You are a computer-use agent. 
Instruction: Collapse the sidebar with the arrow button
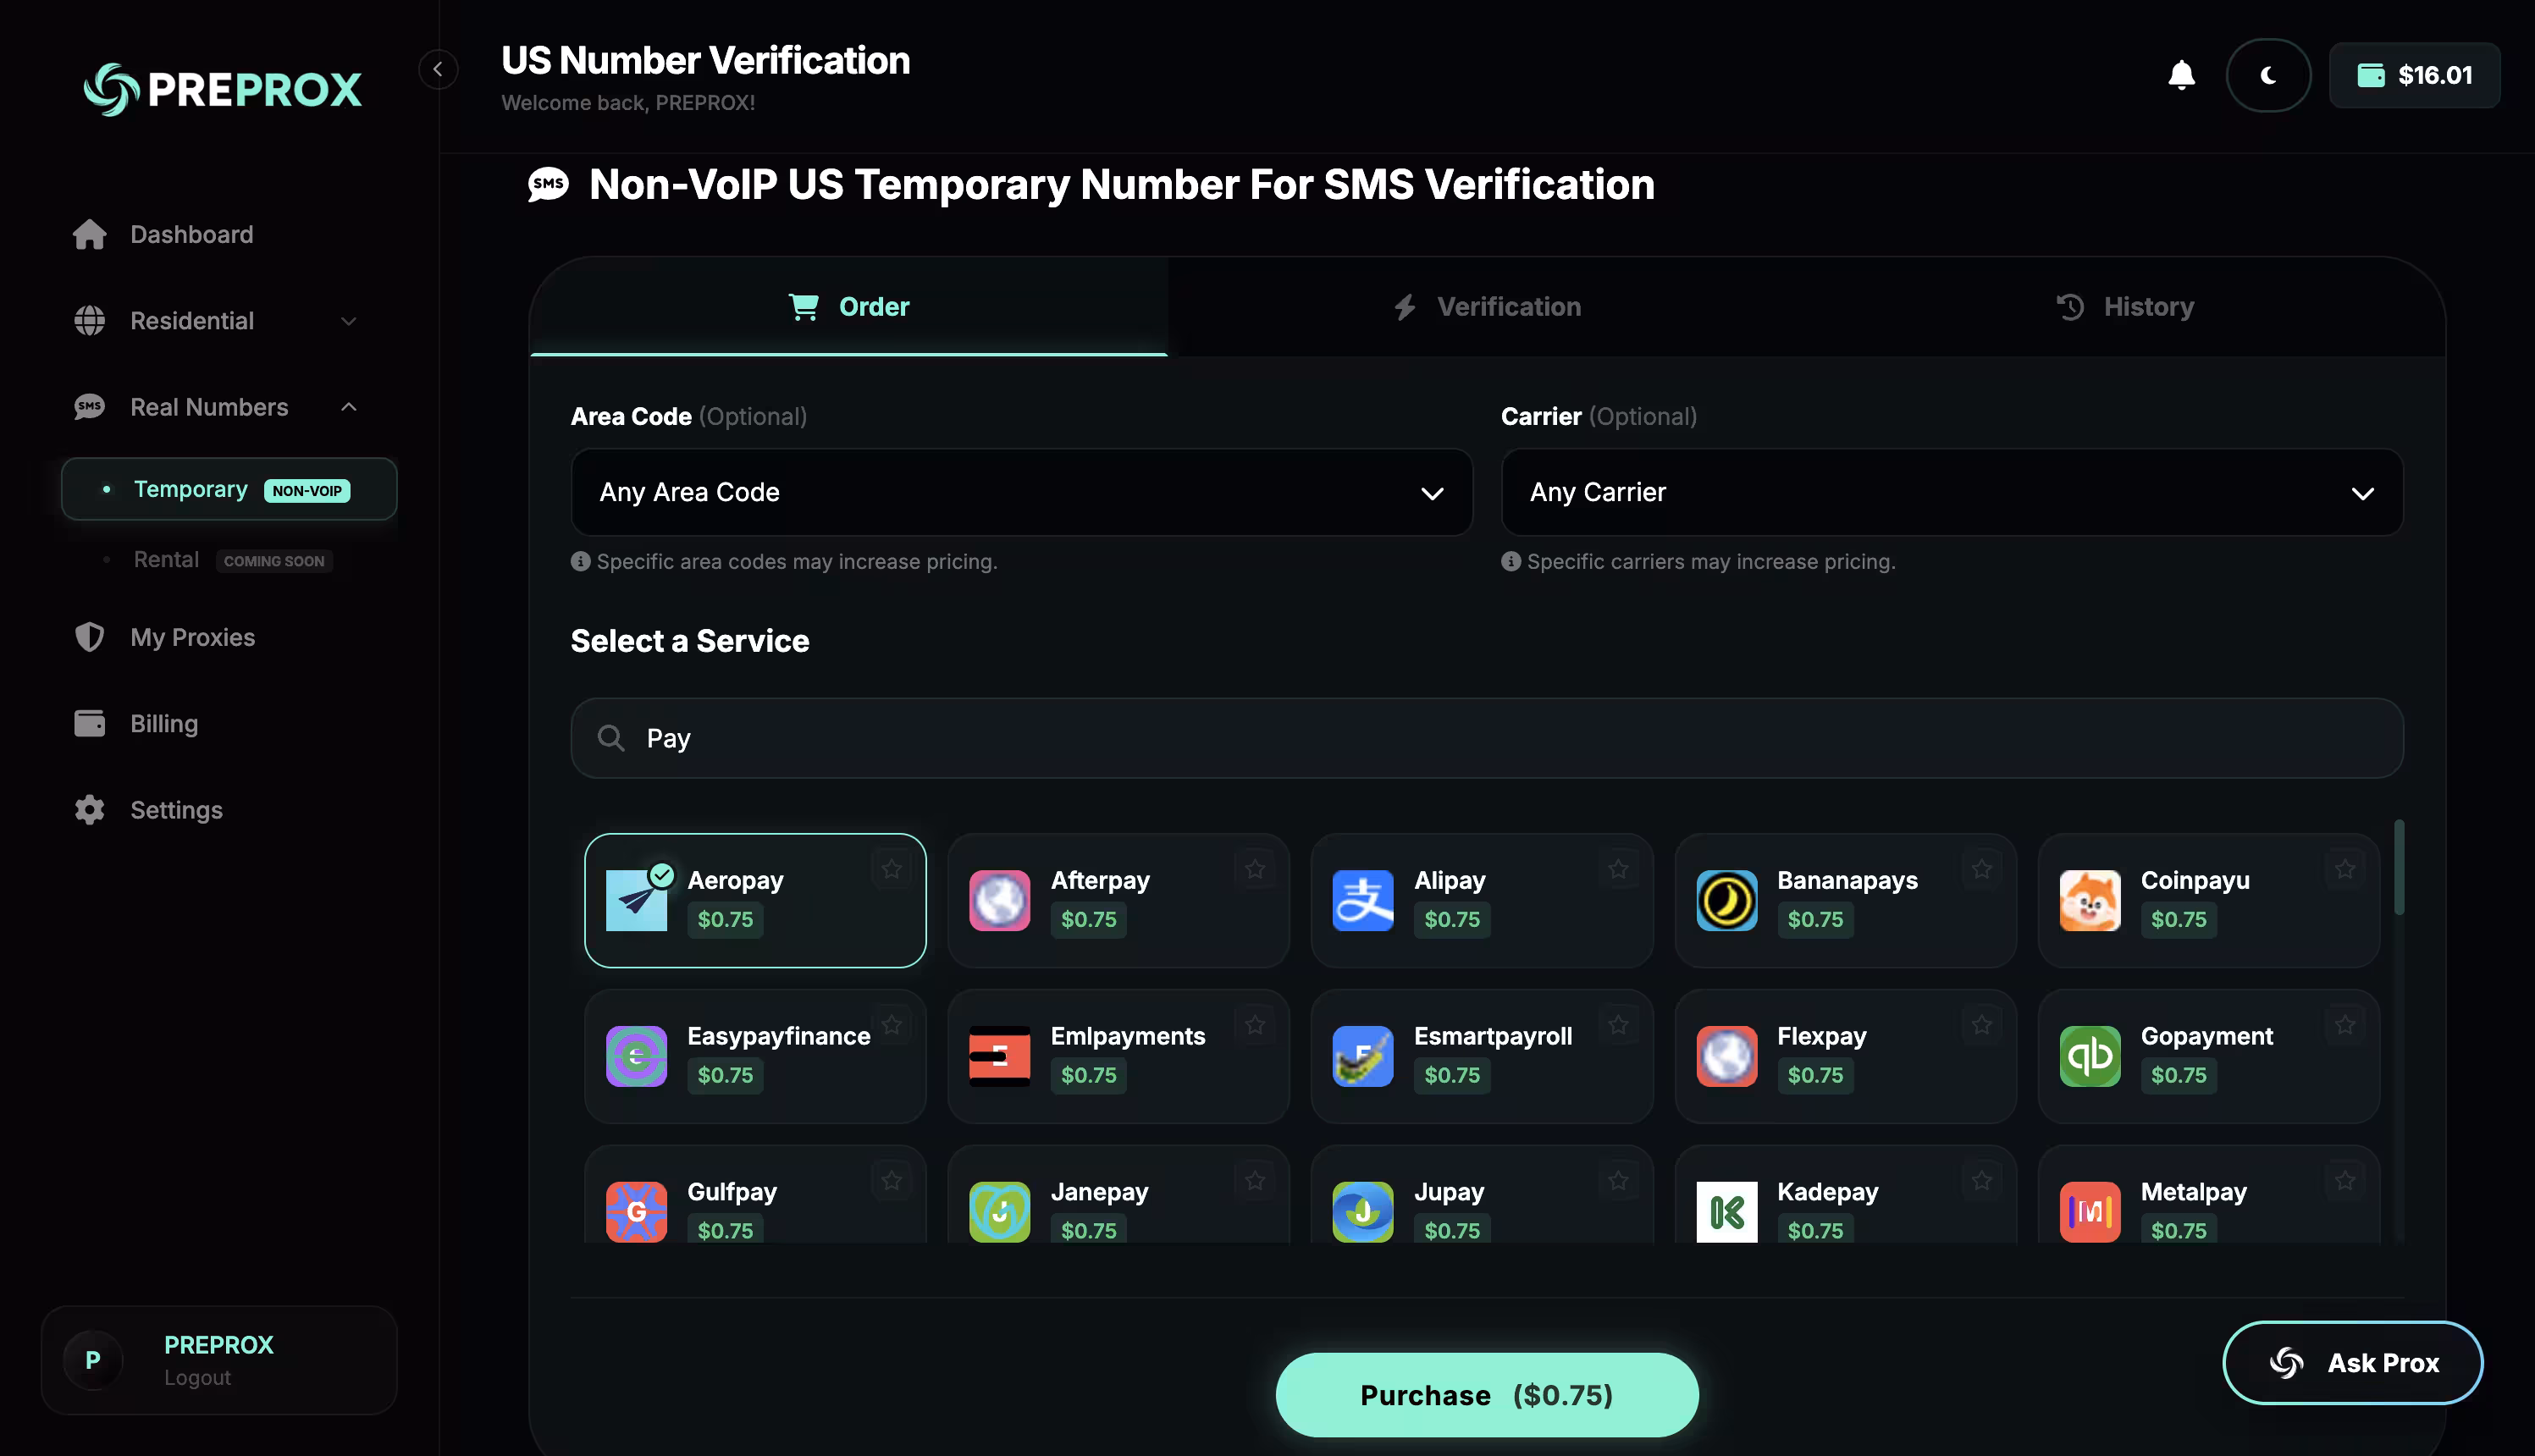pyautogui.click(x=438, y=70)
